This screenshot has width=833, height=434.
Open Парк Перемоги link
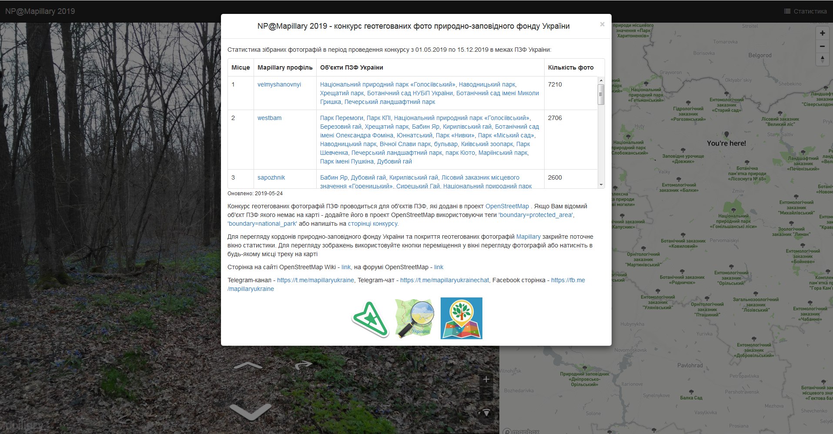[x=341, y=118]
